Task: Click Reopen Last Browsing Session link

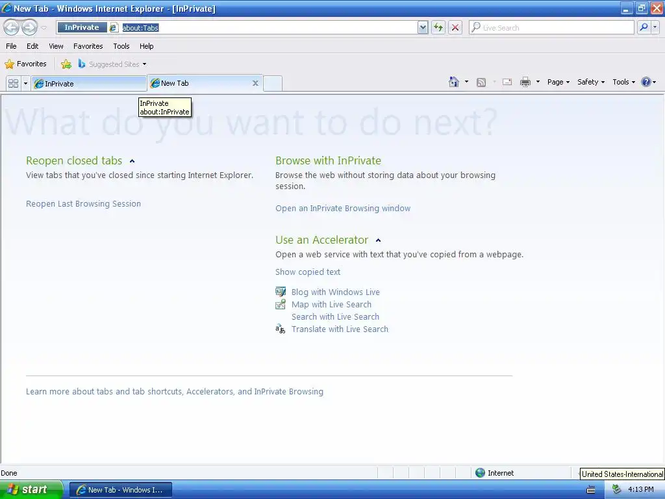Action: [x=83, y=203]
